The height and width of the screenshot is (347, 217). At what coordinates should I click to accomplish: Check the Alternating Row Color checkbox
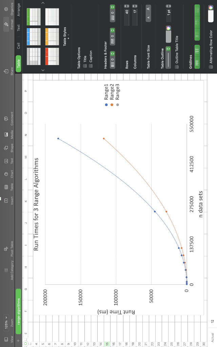[211, 67]
